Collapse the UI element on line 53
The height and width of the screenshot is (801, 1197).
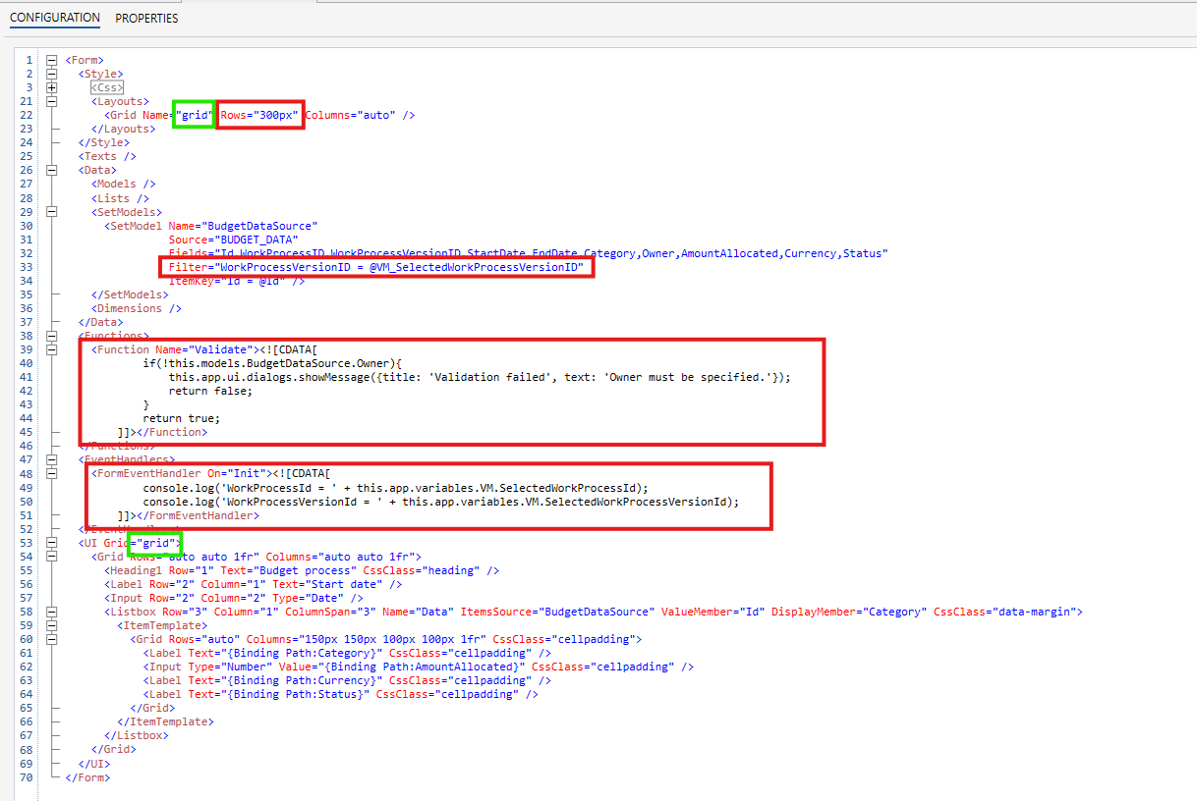(x=52, y=543)
